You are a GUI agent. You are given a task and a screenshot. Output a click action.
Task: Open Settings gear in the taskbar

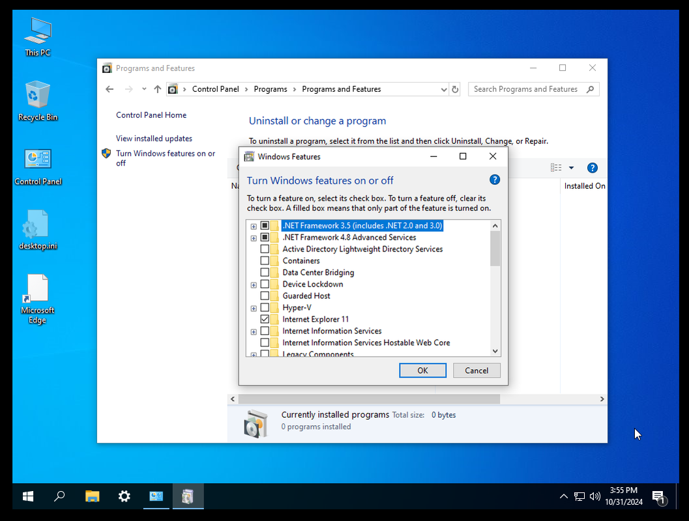pos(125,496)
